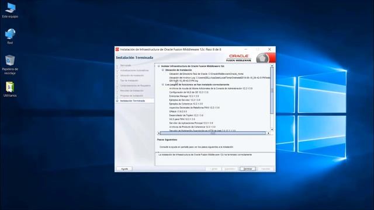Image resolution: width=374 pixels, height=210 pixels.
Task: Click the Ayuda help button
Action: pos(124,169)
